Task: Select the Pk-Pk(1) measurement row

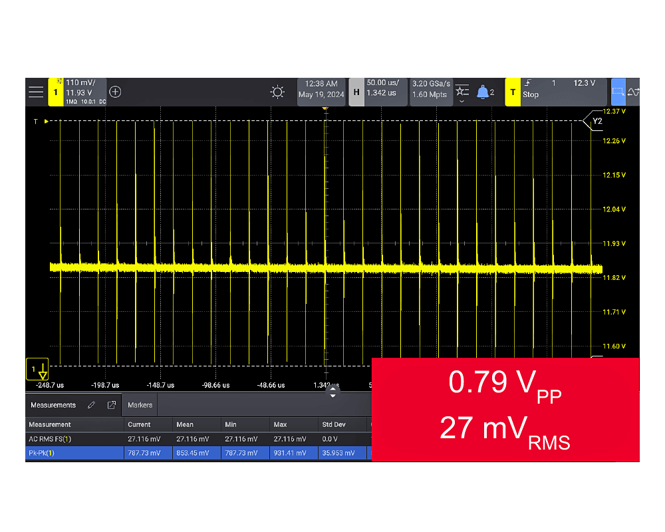Action: 74,453
